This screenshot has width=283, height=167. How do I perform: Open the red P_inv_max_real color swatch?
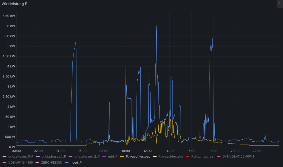(x=188, y=157)
